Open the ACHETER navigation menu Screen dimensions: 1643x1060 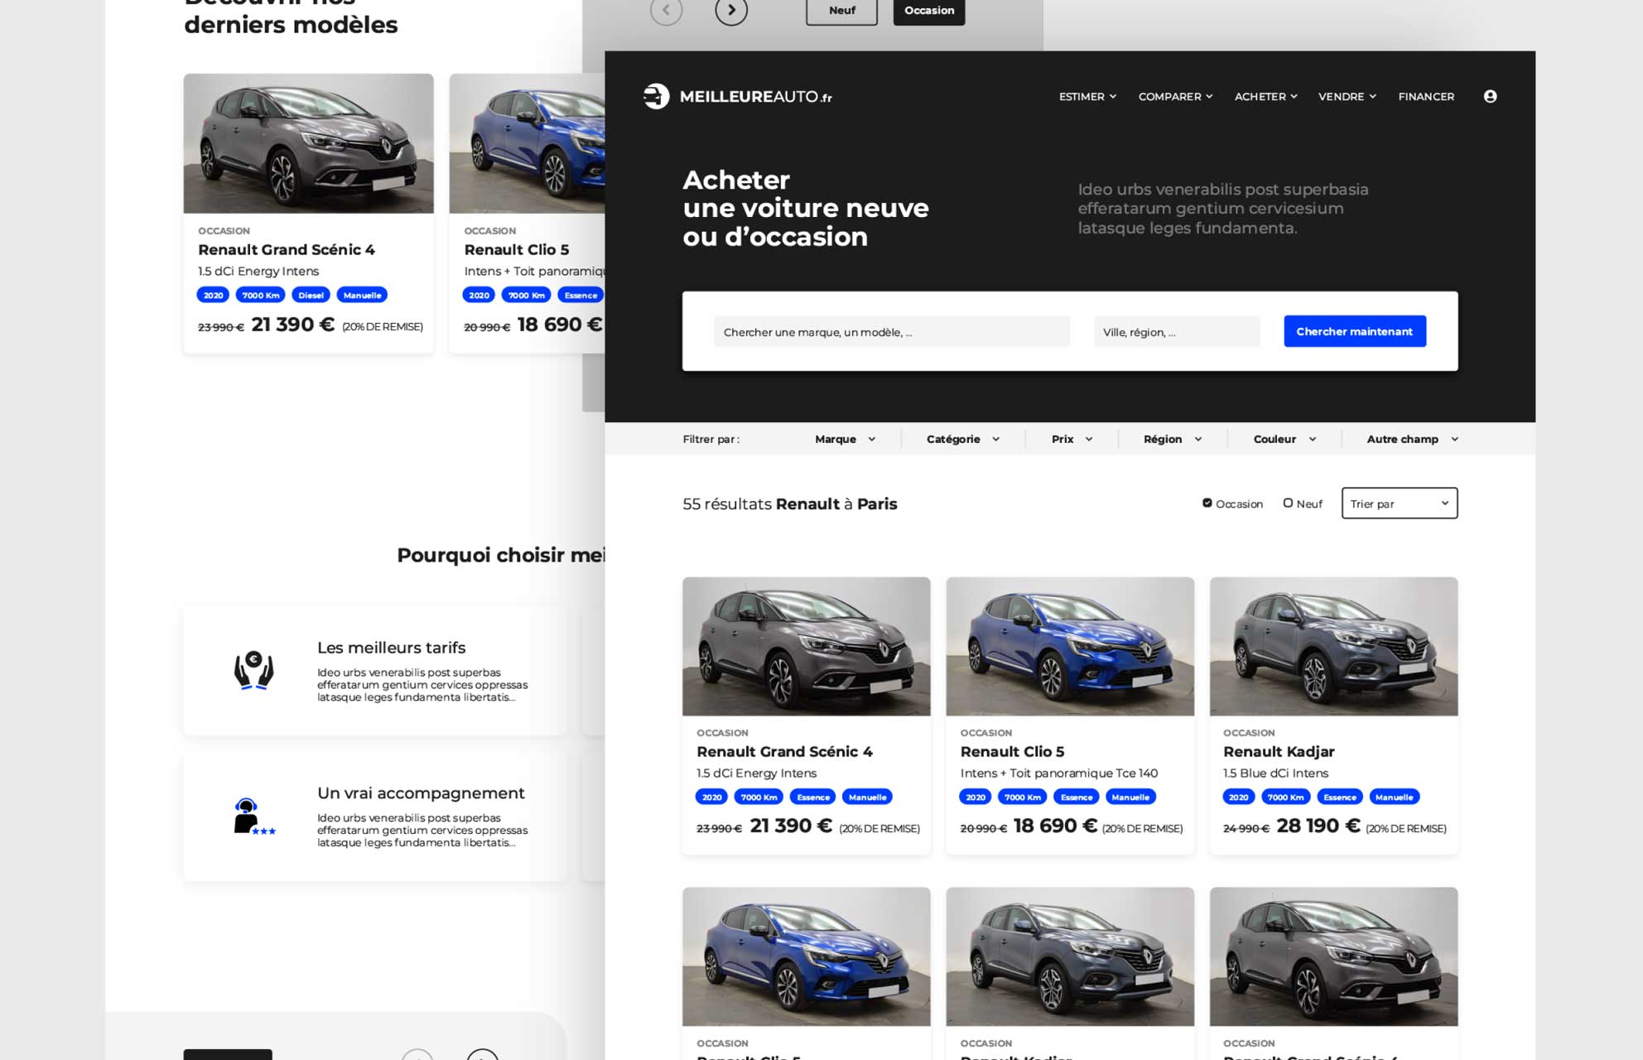coord(1265,96)
